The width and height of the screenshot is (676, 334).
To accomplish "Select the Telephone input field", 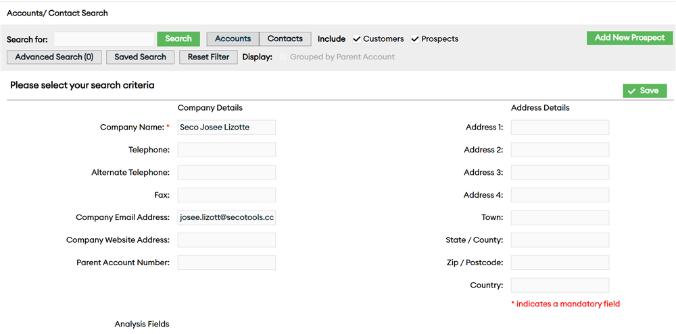I will click(x=226, y=150).
